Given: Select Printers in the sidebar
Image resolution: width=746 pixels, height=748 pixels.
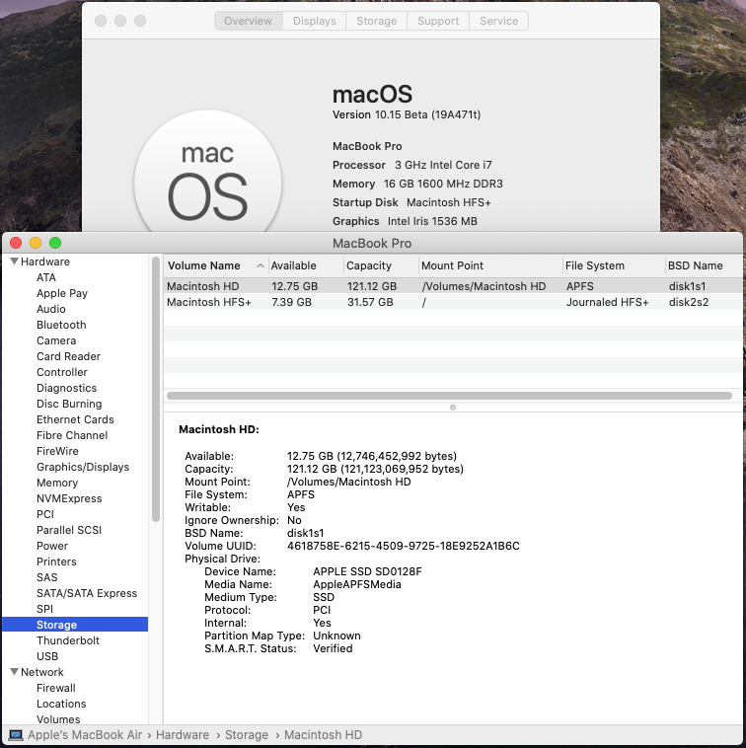Looking at the screenshot, I should tap(56, 561).
